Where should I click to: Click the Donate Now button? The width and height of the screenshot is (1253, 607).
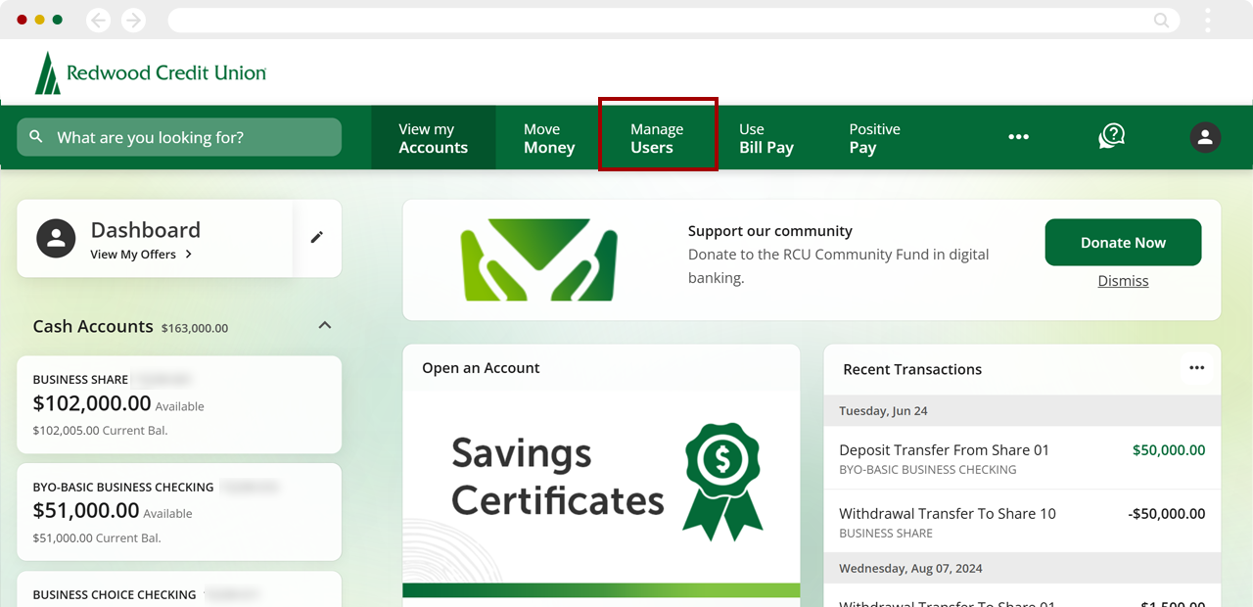(x=1123, y=243)
